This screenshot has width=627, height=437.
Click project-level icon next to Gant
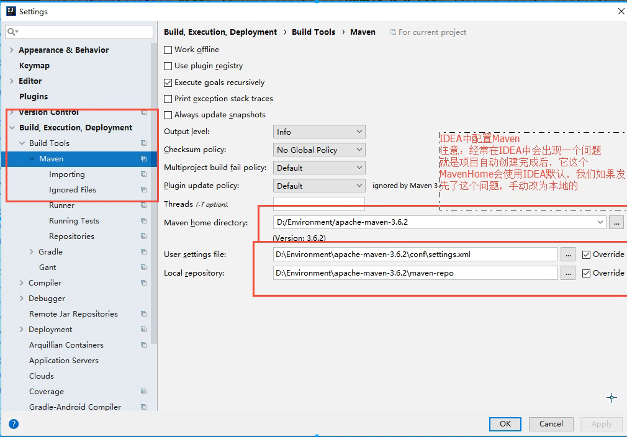[143, 268]
